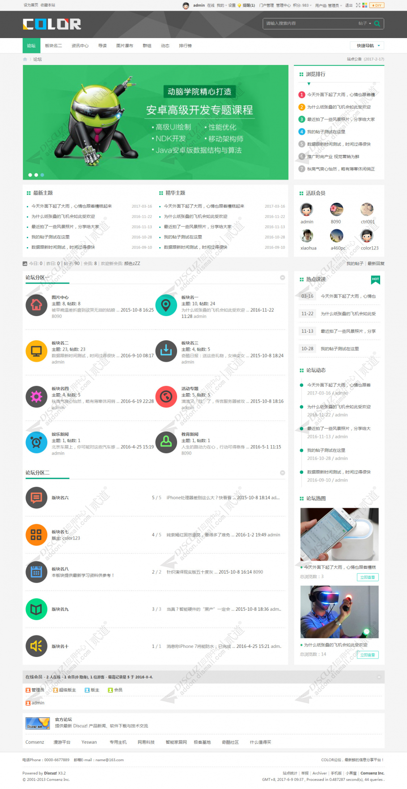
Task: Click the breadcrumb home icon
Action: 25,59
